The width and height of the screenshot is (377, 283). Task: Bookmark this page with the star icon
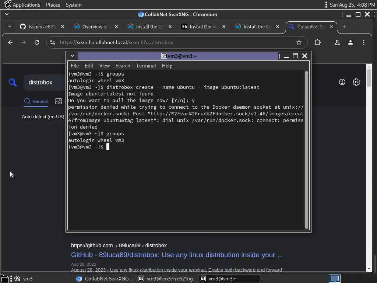(x=299, y=43)
